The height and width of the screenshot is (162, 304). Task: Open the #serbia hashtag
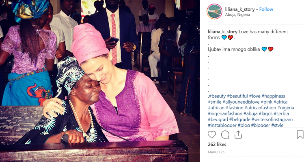click(x=281, y=114)
